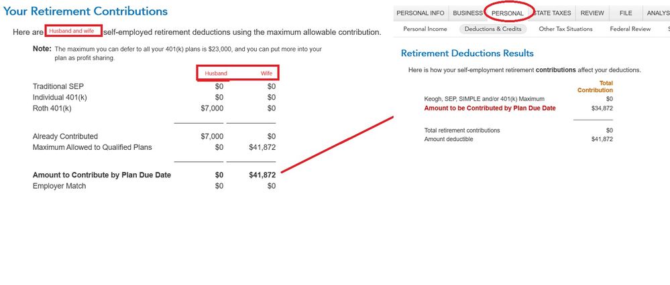Click the Personal Income sub-tab
This screenshot has height=285, width=670.
(425, 29)
